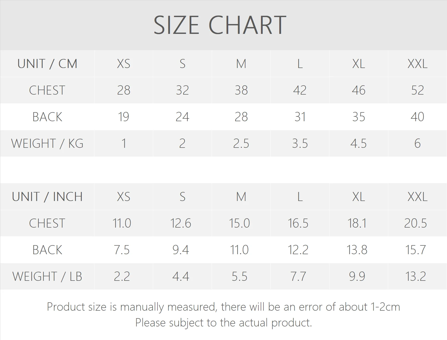The height and width of the screenshot is (340, 447).
Task: Click the back value 19 for XS
Action: point(124,117)
